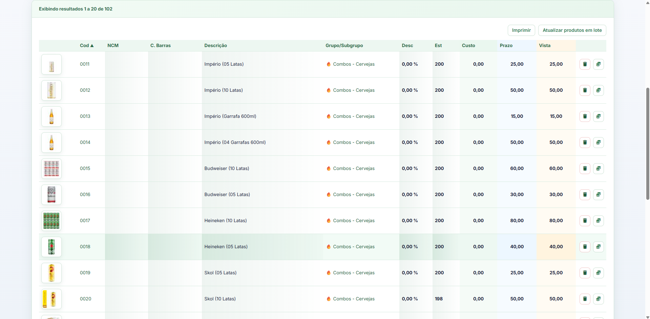Click scrollbar down arrow
The width and height of the screenshot is (650, 319).
pyautogui.click(x=648, y=317)
